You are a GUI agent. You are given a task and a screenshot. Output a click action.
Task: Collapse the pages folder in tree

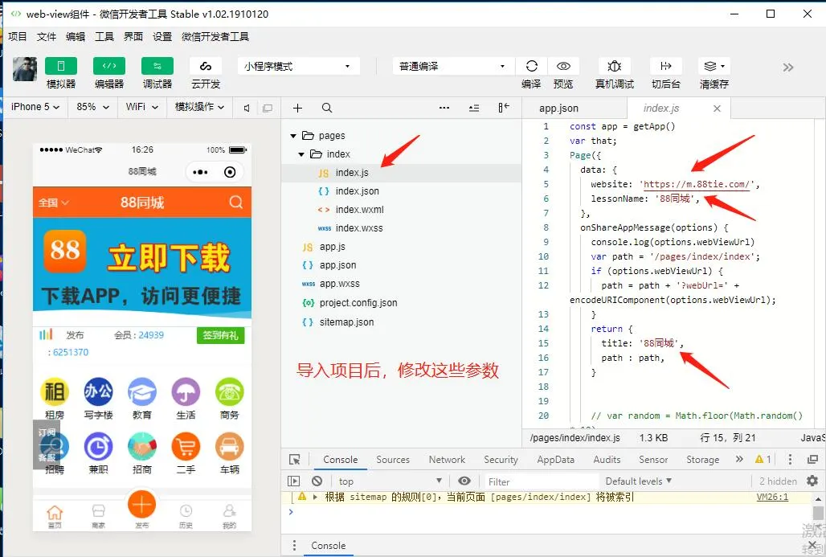293,136
